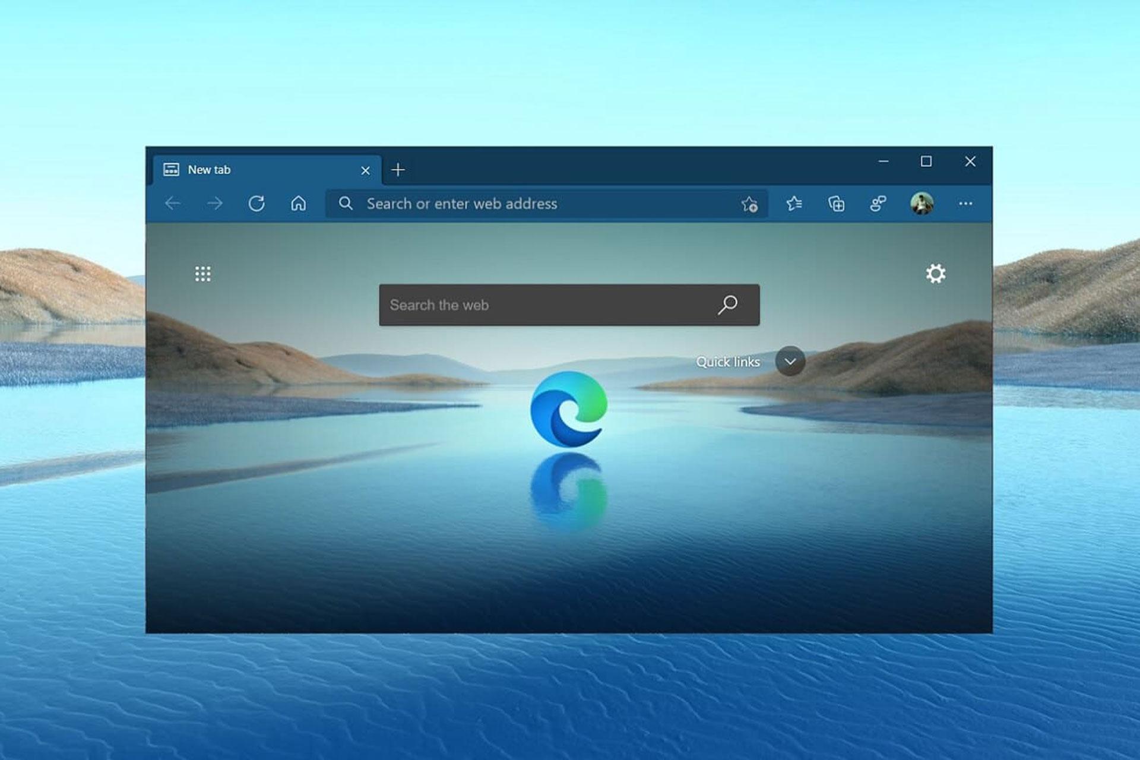Open the Collections icon
1140x760 pixels.
click(x=836, y=204)
